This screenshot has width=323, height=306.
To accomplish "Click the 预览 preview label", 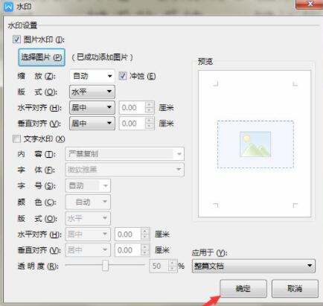I will pyautogui.click(x=205, y=61).
